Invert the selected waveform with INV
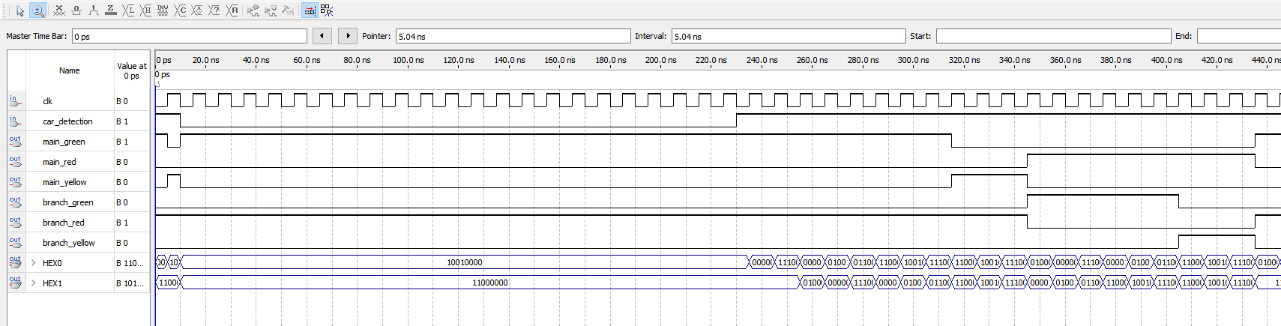The width and height of the screenshot is (1281, 326). click(x=163, y=10)
